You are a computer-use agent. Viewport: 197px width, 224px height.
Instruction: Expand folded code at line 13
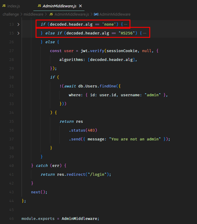tap(18, 24)
